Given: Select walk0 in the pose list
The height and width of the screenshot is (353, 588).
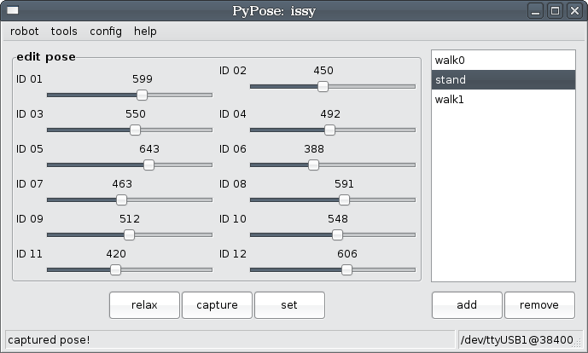Looking at the screenshot, I should pyautogui.click(x=504, y=61).
